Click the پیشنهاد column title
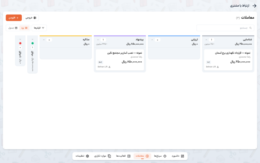This screenshot has height=163, width=260. [140, 39]
